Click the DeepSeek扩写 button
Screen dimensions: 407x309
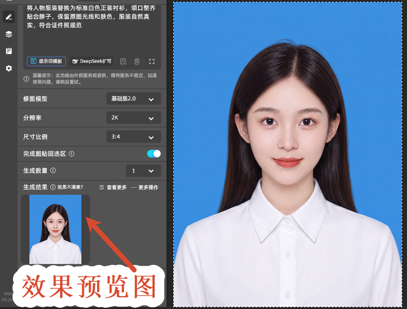(92, 61)
